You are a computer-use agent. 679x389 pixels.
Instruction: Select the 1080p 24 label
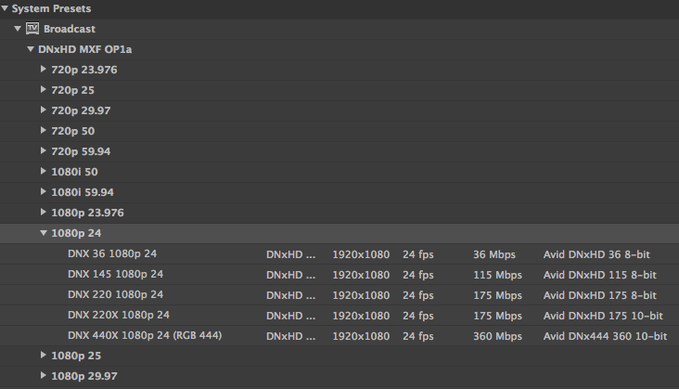[x=76, y=233]
